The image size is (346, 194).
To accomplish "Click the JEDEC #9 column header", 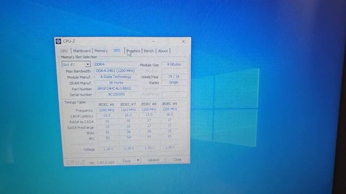I will (x=169, y=103).
